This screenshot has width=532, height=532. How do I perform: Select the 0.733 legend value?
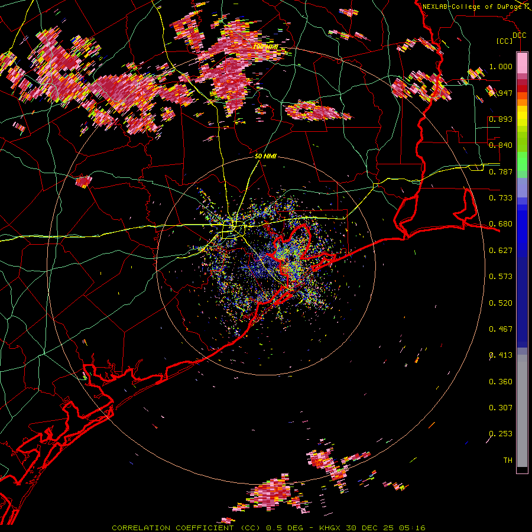click(501, 198)
